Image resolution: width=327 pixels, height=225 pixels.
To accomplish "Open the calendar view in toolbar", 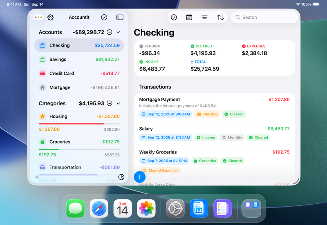I will [189, 17].
